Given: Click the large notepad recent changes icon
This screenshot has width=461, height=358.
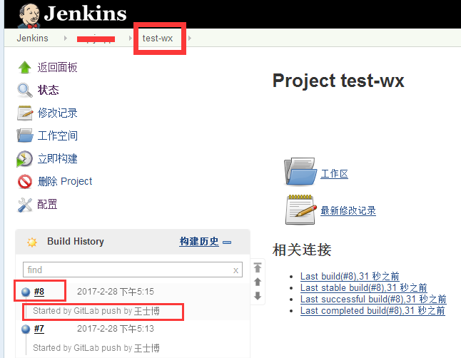Looking at the screenshot, I should [300, 210].
